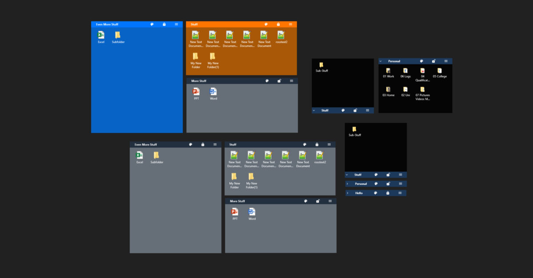Open the rosstext2 file in the orange panel

click(x=281, y=35)
